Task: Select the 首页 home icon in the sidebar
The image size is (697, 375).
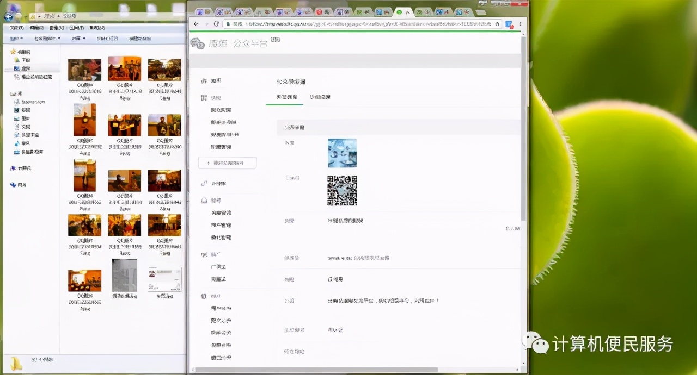Action: click(203, 80)
